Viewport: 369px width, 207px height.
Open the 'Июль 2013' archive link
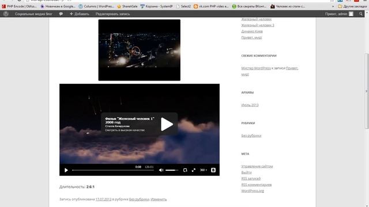[250, 105]
